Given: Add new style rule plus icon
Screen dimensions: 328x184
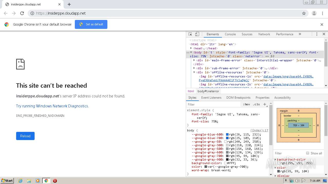Looking at the screenshot, I should pyautogui.click(x=265, y=104).
